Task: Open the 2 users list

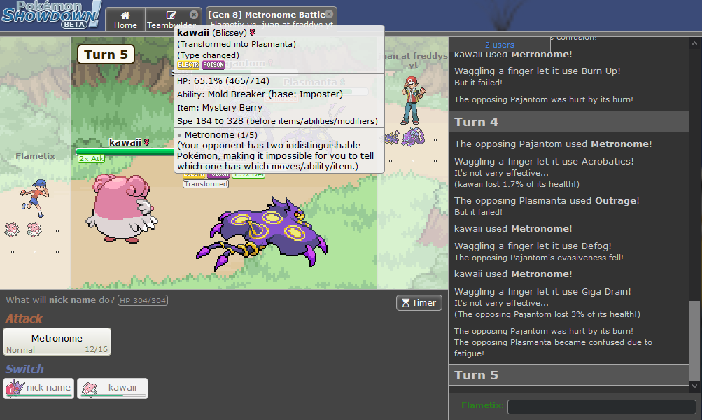Action: click(499, 45)
